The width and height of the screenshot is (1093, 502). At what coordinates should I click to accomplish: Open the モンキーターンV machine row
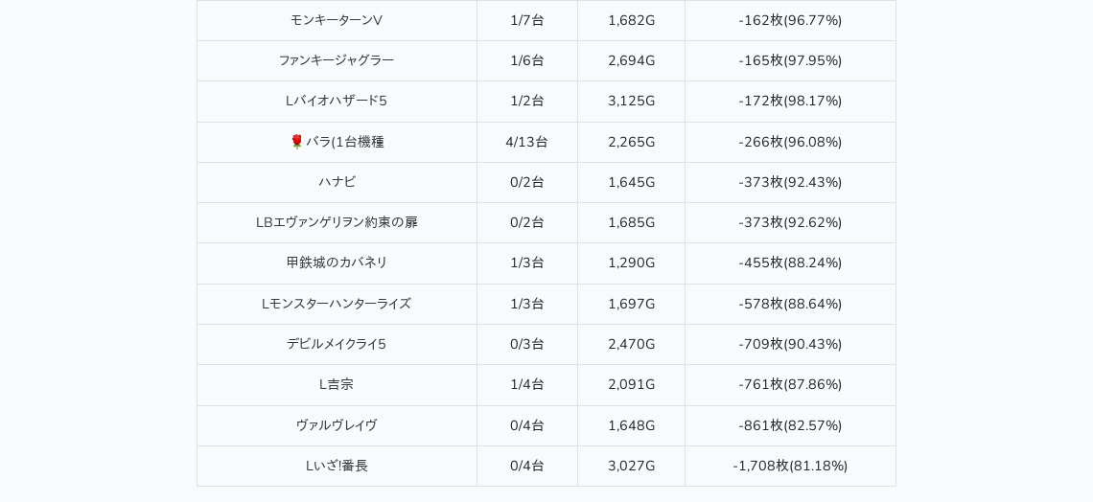point(337,20)
